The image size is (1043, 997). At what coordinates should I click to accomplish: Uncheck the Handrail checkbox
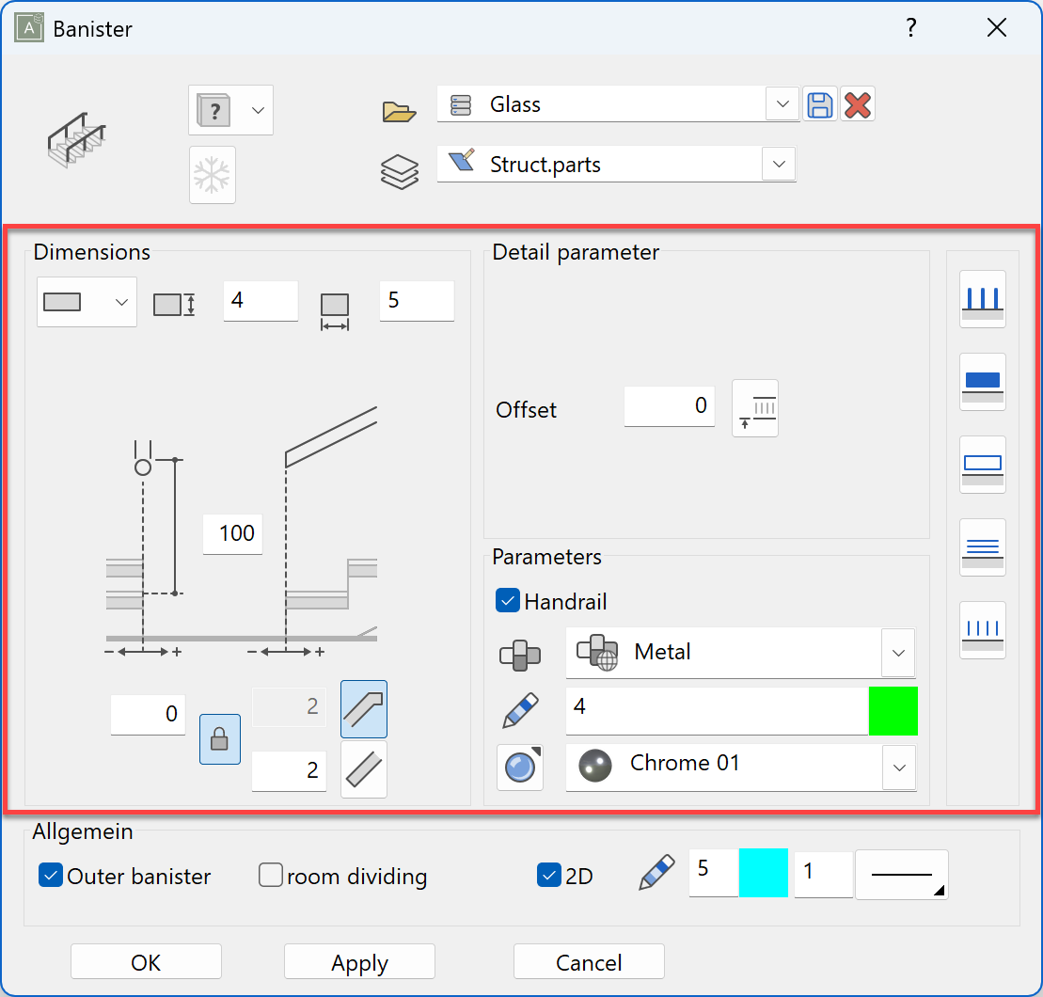click(x=508, y=601)
